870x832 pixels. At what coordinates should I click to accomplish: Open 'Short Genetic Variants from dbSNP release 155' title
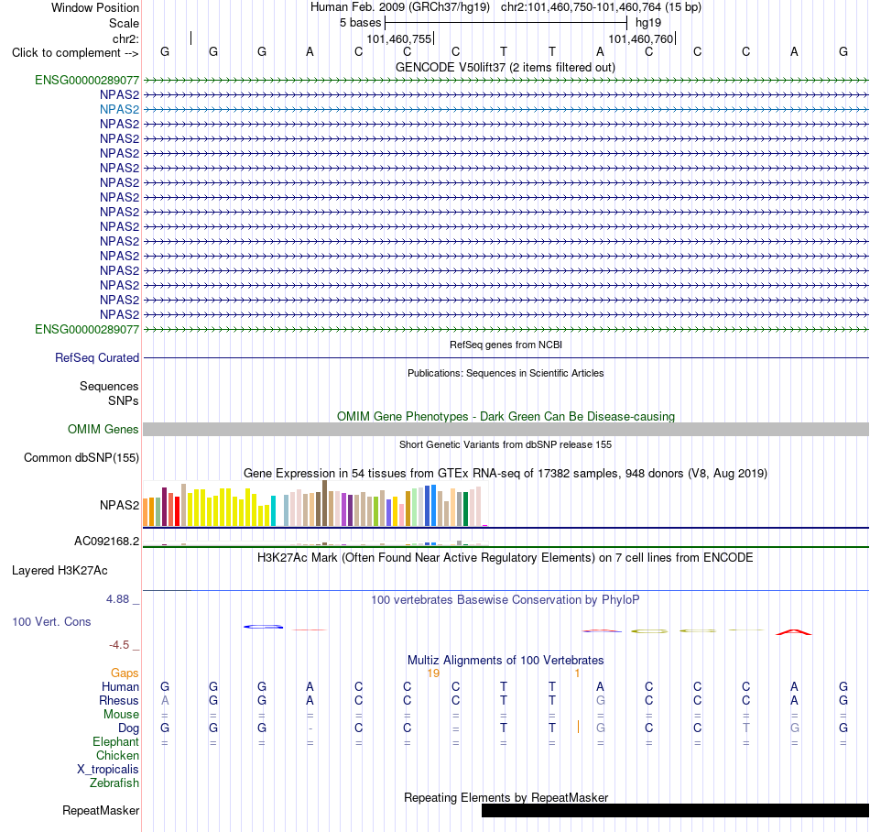click(x=506, y=444)
